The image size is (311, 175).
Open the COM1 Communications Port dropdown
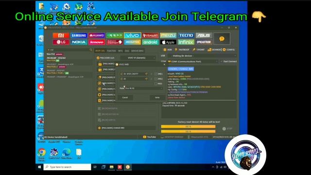(x=193, y=62)
